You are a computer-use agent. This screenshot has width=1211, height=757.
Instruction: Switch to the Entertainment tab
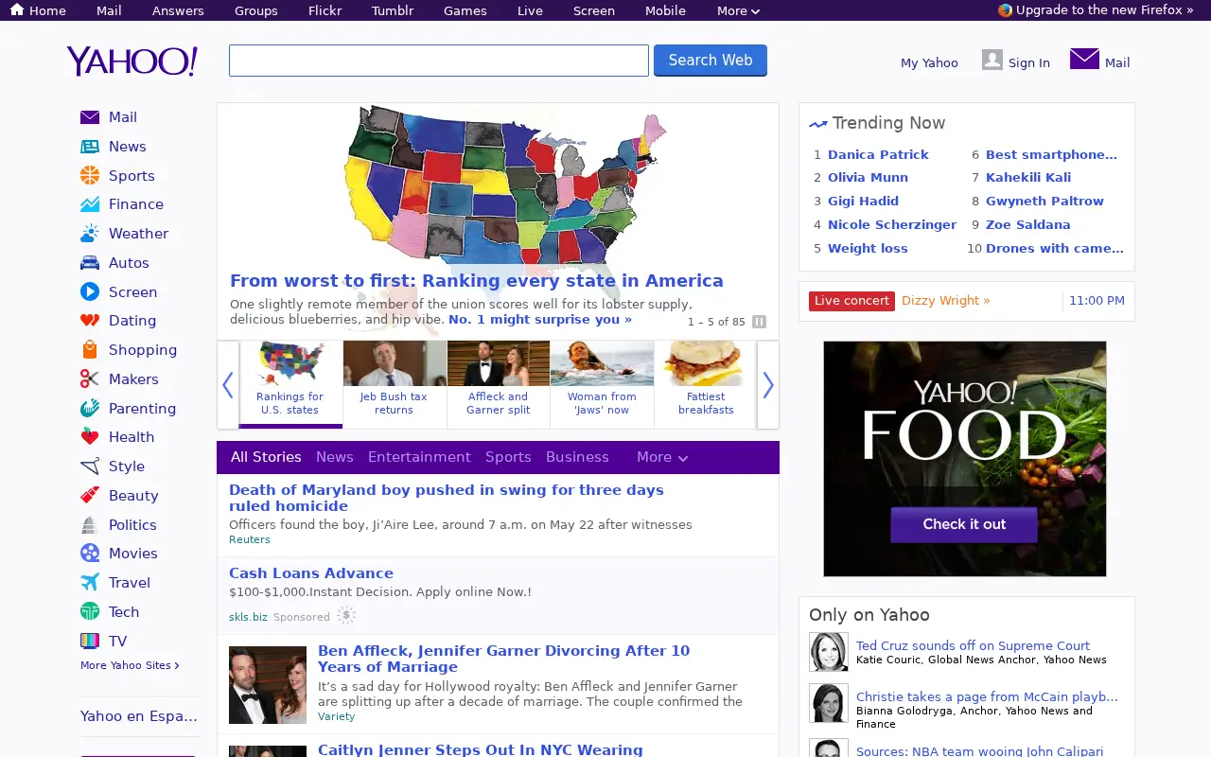coord(419,457)
